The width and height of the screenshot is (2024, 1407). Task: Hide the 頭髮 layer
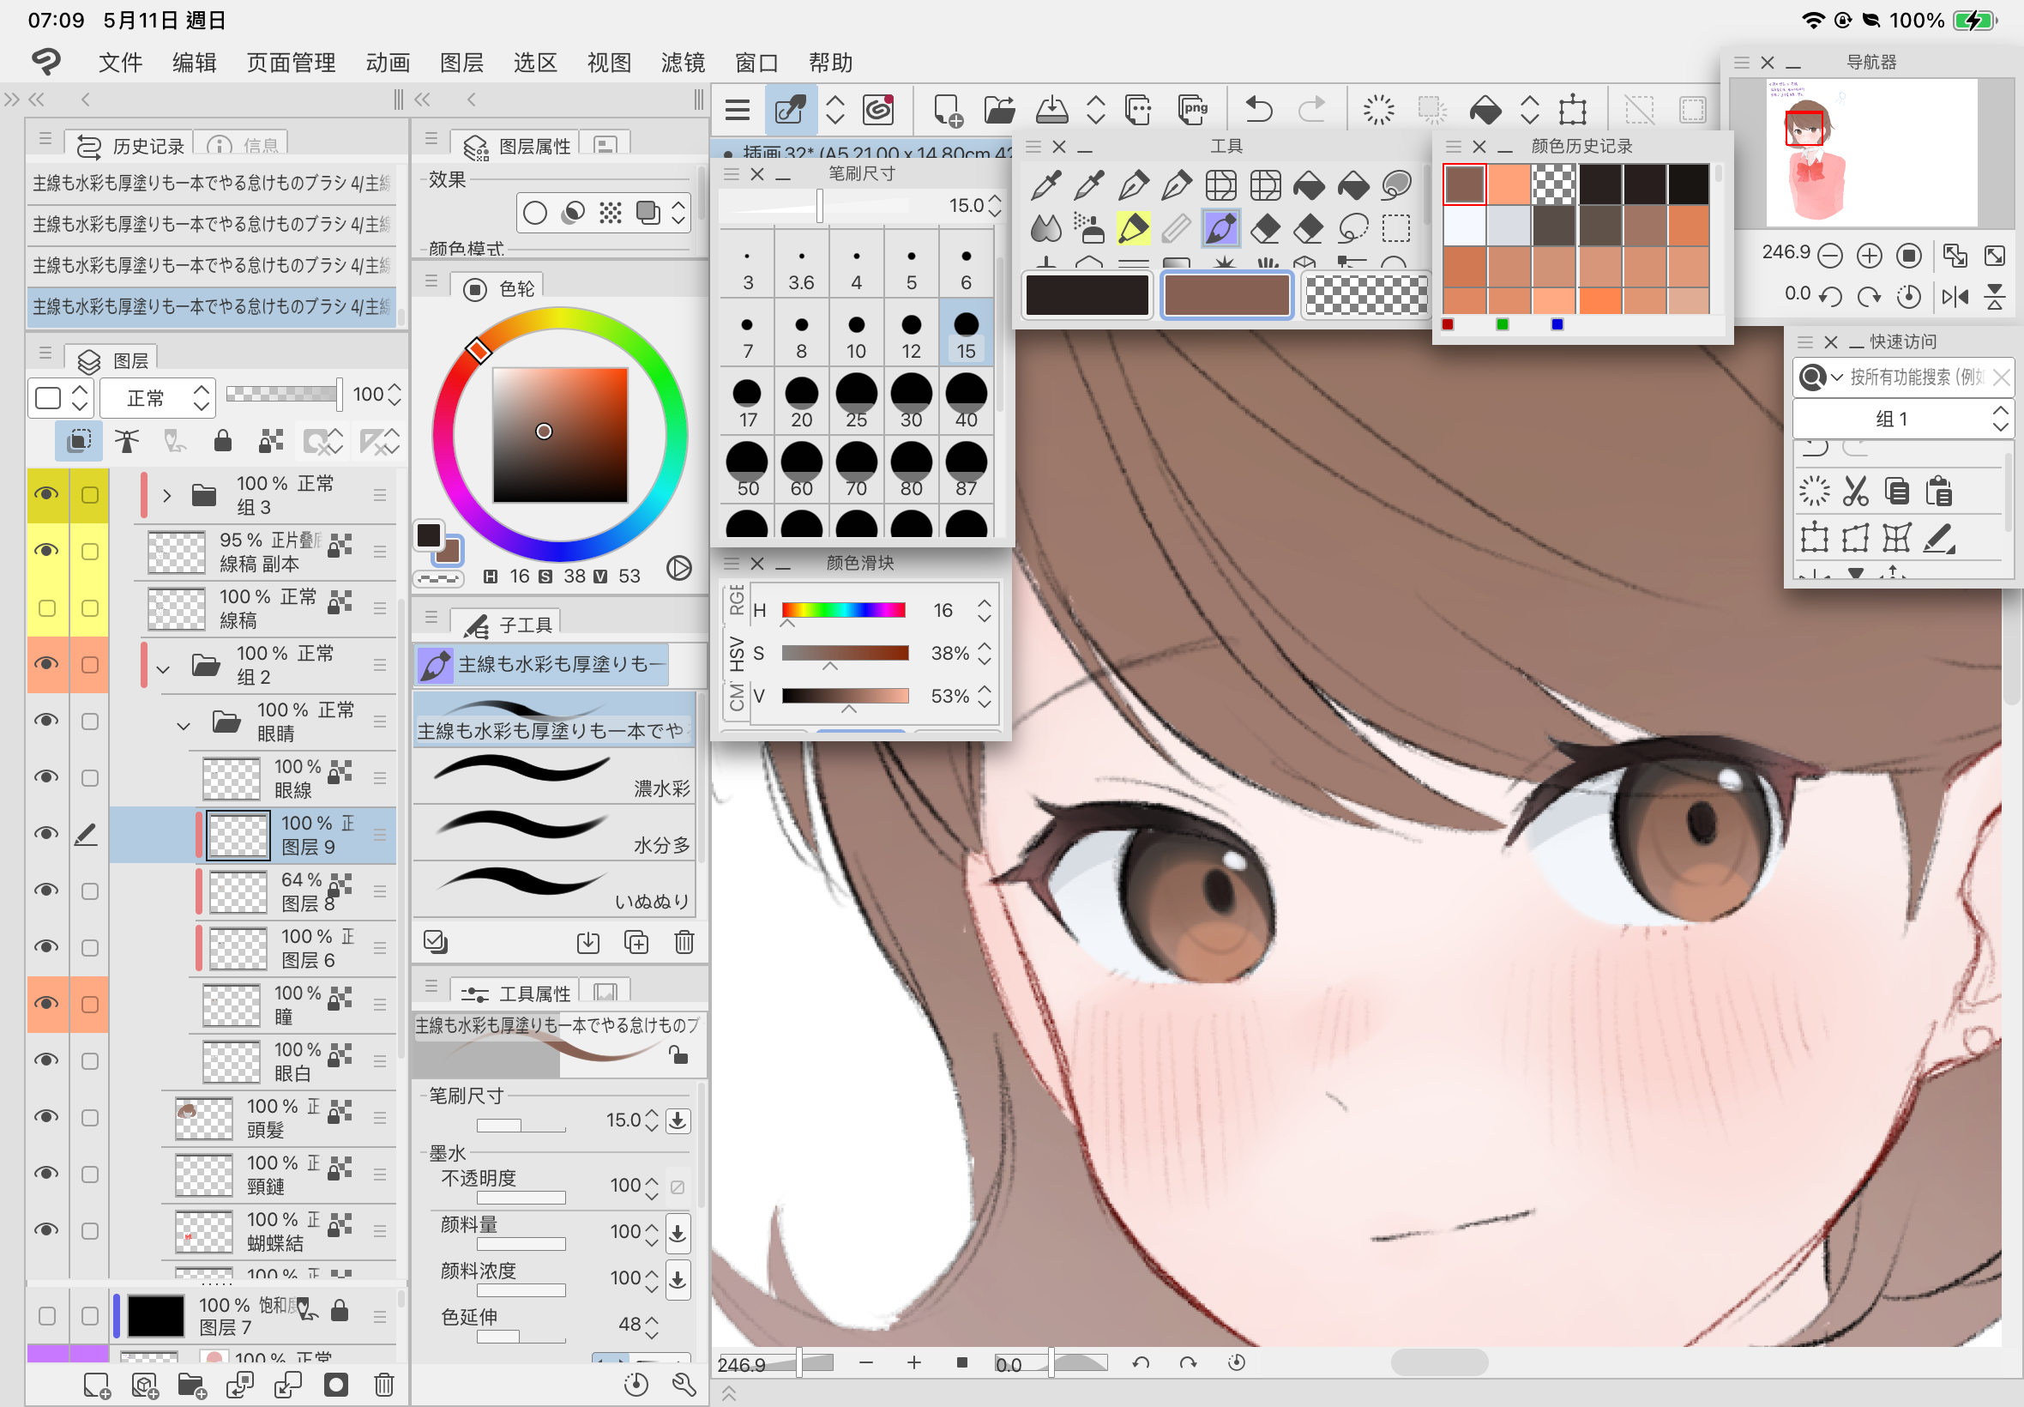pyautogui.click(x=45, y=1116)
